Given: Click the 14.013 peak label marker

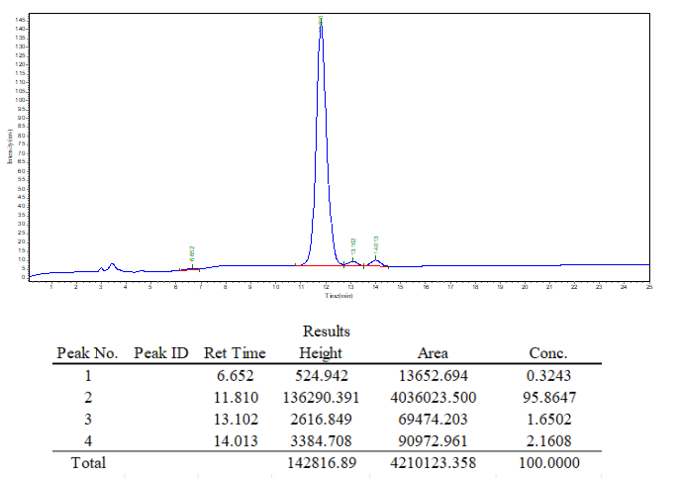Looking at the screenshot, I should [x=376, y=244].
